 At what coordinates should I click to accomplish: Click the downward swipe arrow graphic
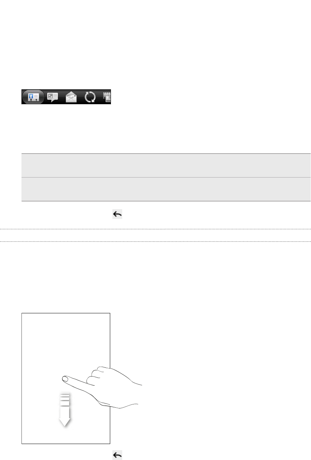64,409
